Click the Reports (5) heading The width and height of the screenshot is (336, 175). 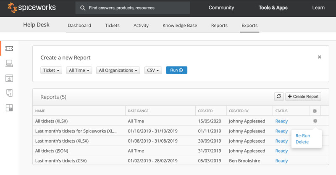pos(53,97)
